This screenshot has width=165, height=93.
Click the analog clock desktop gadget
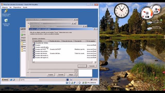tap(121, 11)
